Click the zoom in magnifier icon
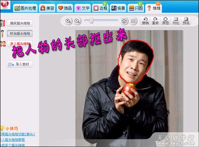Image resolution: width=199 pixels, height=147 pixels. (x=68, y=21)
